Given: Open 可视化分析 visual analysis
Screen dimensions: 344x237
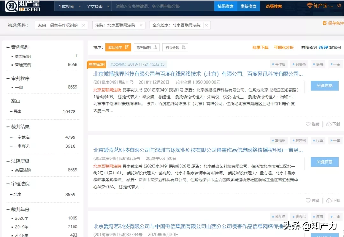Looking at the screenshot, I should click(x=284, y=48).
